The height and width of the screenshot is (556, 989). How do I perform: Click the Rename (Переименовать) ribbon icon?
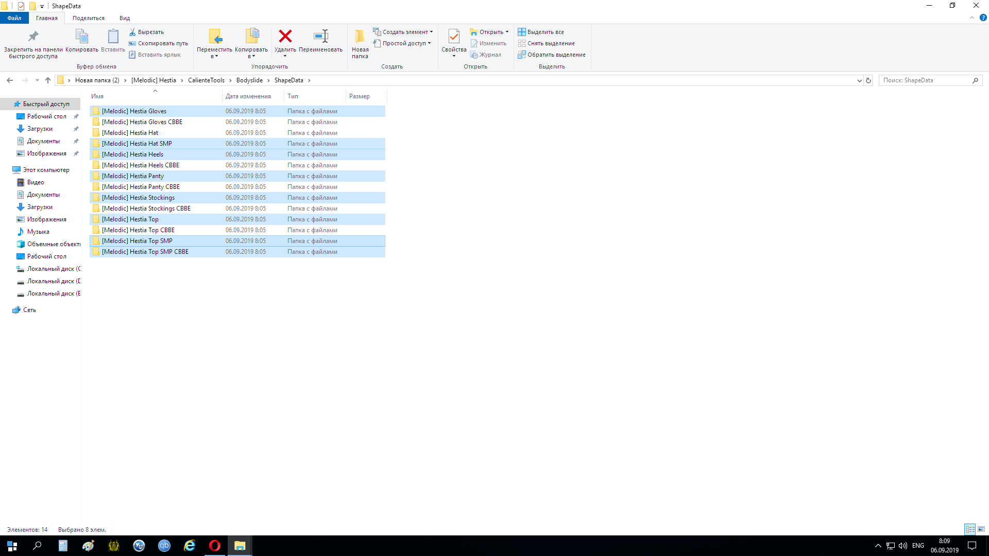click(x=320, y=36)
